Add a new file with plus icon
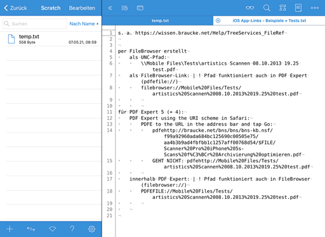Viewport: 325px width, 237px height. (x=10, y=229)
